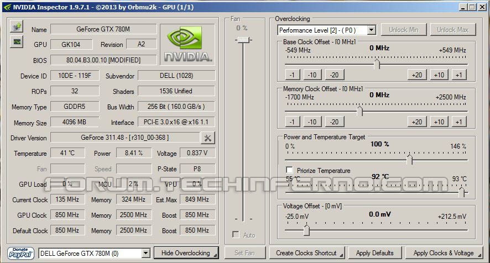This screenshot has width=490, height=263.
Task: Click the Device ID field 10DE - 119F
Action: click(75, 76)
